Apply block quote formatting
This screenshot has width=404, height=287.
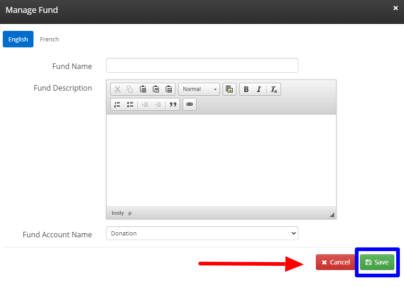(x=173, y=104)
